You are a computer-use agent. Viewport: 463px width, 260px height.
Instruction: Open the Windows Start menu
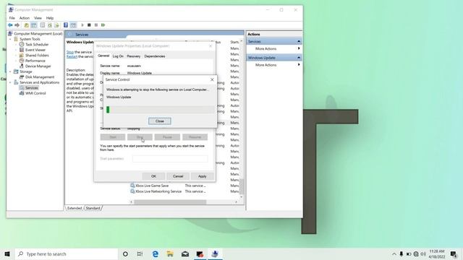pos(7,253)
